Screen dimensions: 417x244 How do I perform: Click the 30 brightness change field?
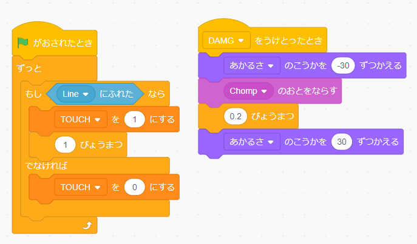(x=342, y=142)
